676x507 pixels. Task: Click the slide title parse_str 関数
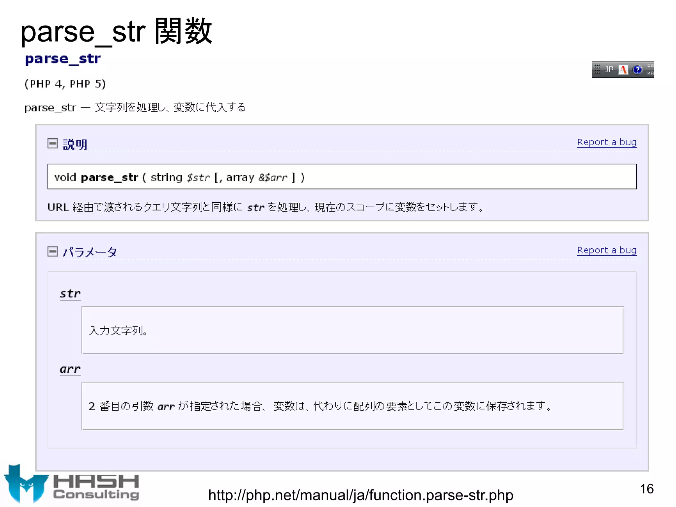click(116, 31)
